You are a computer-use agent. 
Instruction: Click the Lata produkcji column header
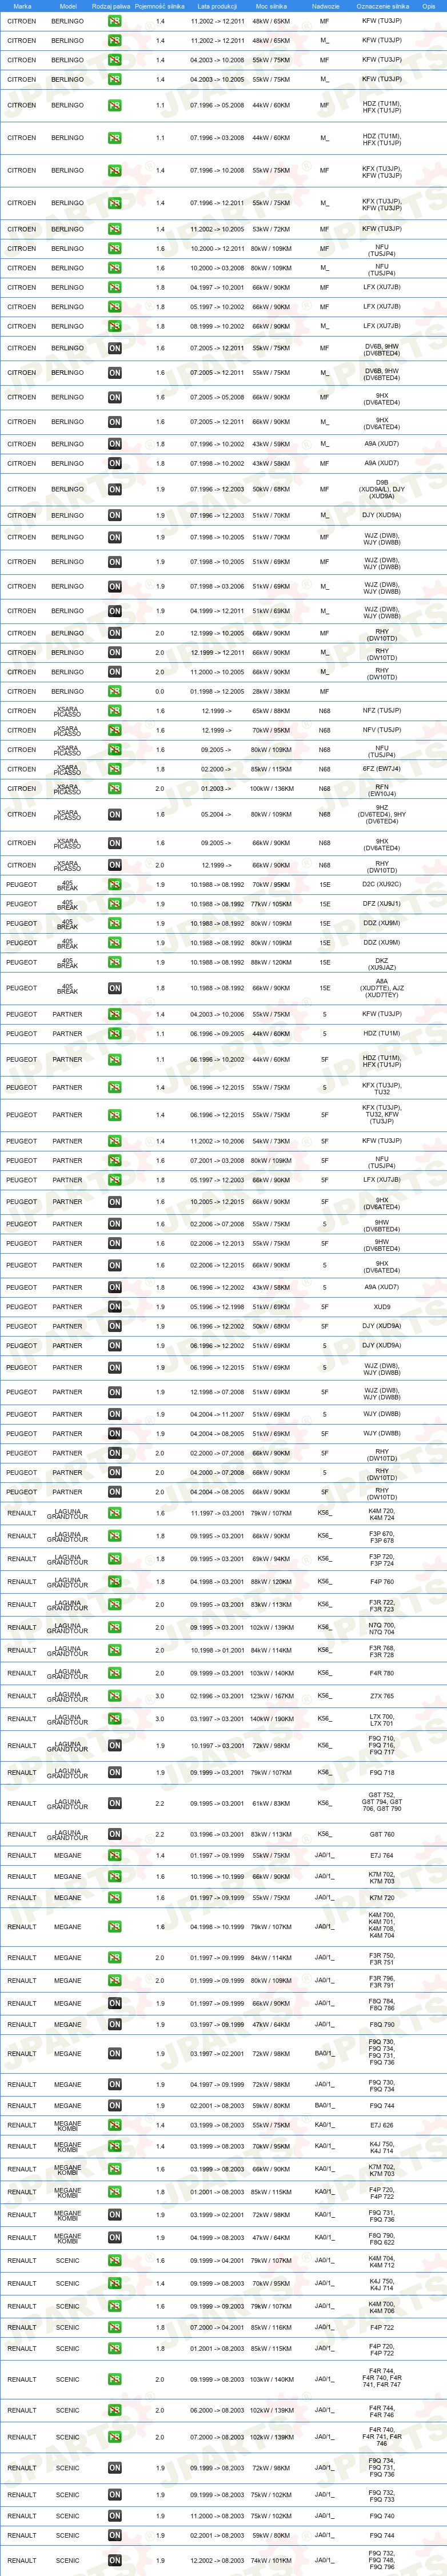(217, 6)
